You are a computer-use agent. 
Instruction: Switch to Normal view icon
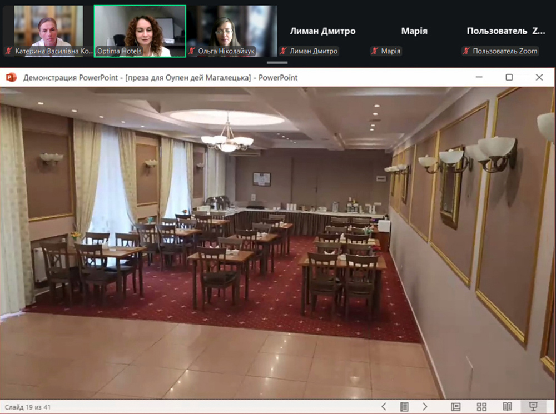pos(456,407)
